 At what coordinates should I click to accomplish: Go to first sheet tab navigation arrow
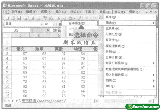click(4, 101)
